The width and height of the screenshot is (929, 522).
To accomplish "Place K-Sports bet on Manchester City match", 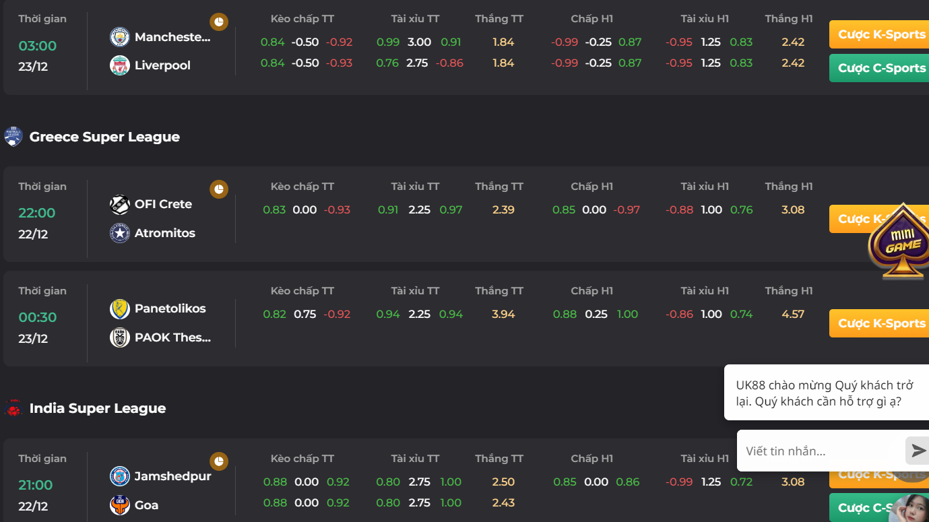I will pyautogui.click(x=879, y=34).
